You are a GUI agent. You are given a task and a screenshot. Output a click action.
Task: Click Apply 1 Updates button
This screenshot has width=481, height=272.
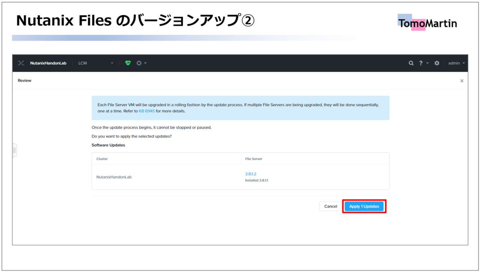(x=364, y=206)
